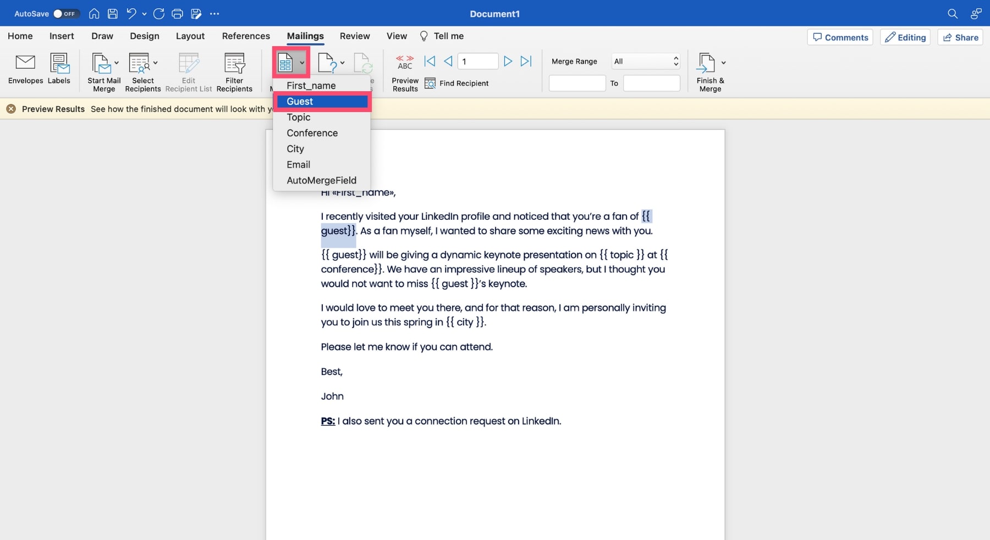Screen dimensions: 990x540
Task: Go to first record
Action: click(x=430, y=61)
